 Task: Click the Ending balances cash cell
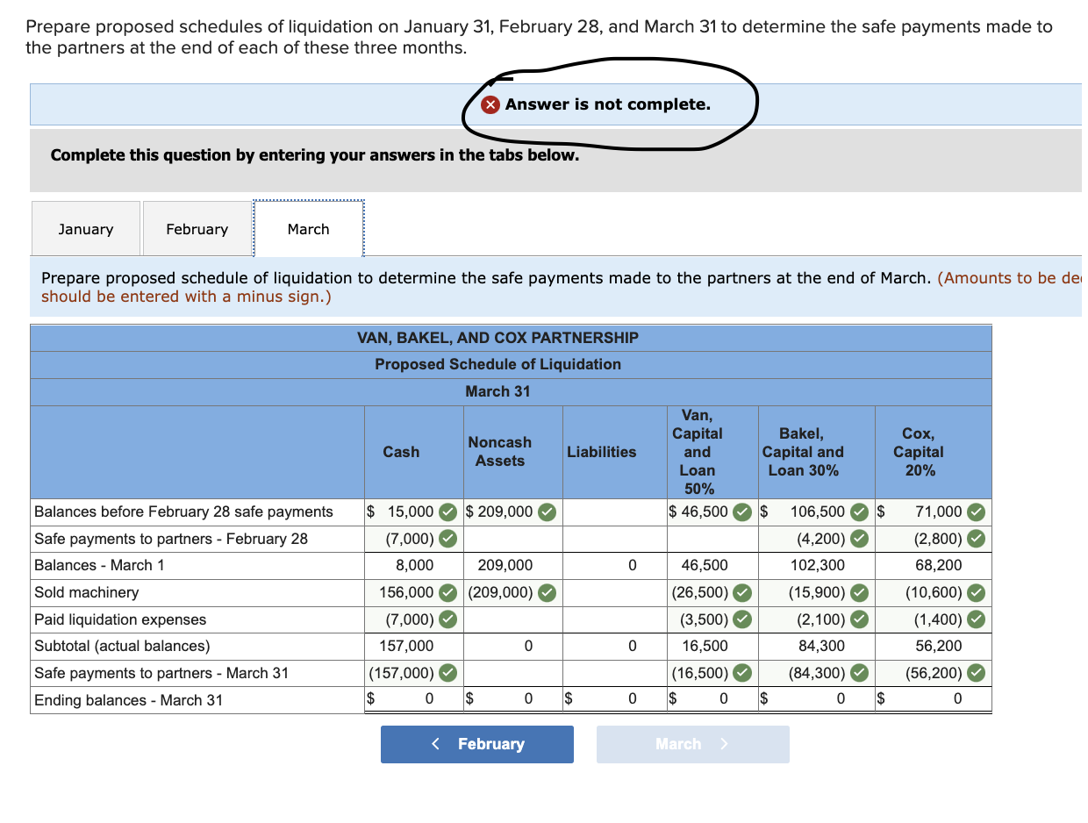(x=412, y=698)
